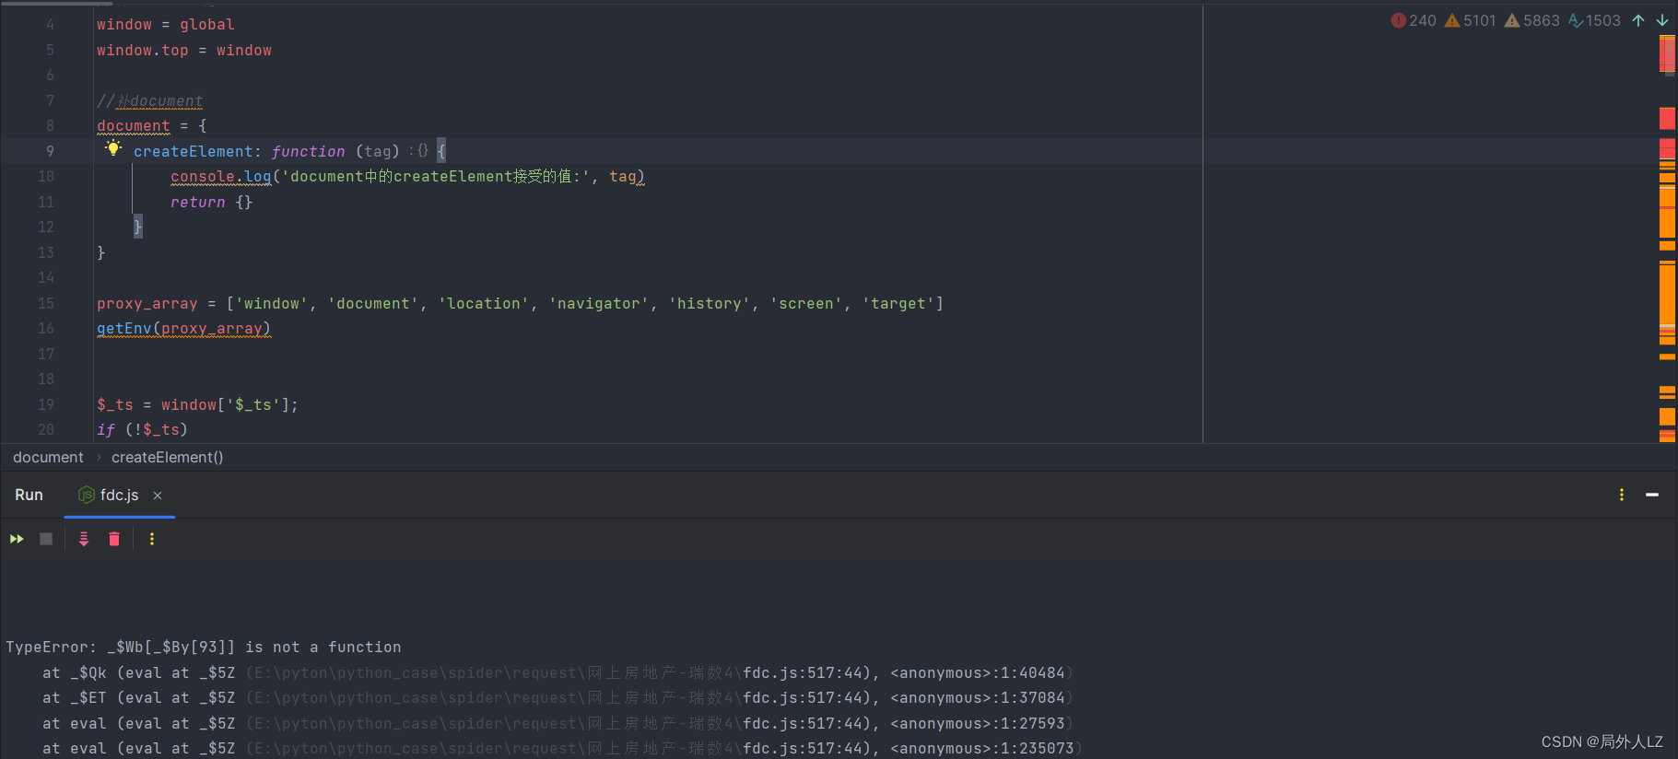Click createElement() breadcrumb item
This screenshot has height=759, width=1678.
pyautogui.click(x=167, y=457)
